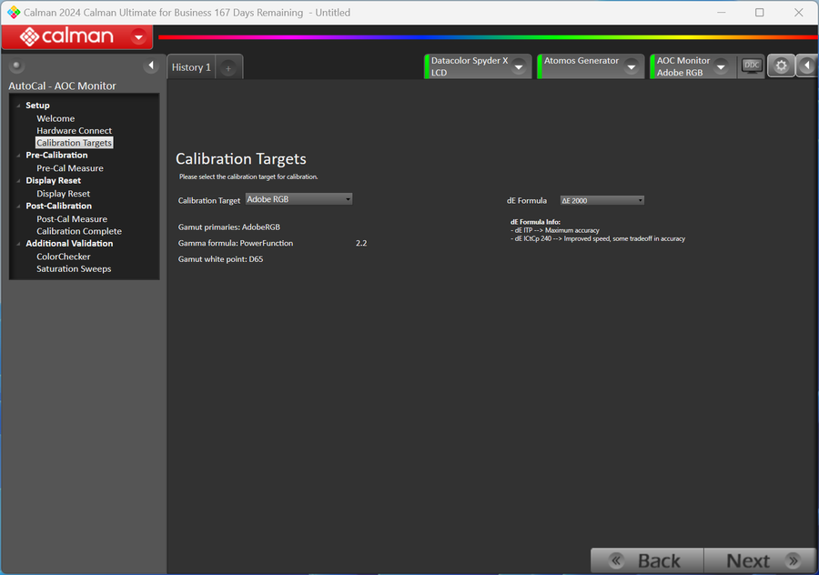819x575 pixels.
Task: Minimize the Calman window
Action: (x=722, y=12)
